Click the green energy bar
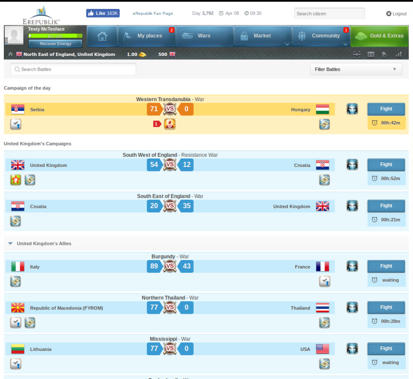The height and width of the screenshot is (379, 413). [55, 36]
